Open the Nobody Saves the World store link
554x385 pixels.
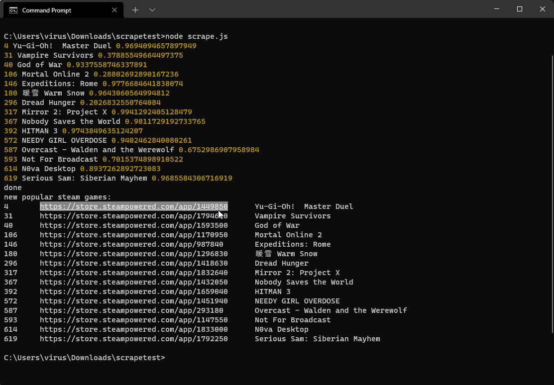pos(133,282)
